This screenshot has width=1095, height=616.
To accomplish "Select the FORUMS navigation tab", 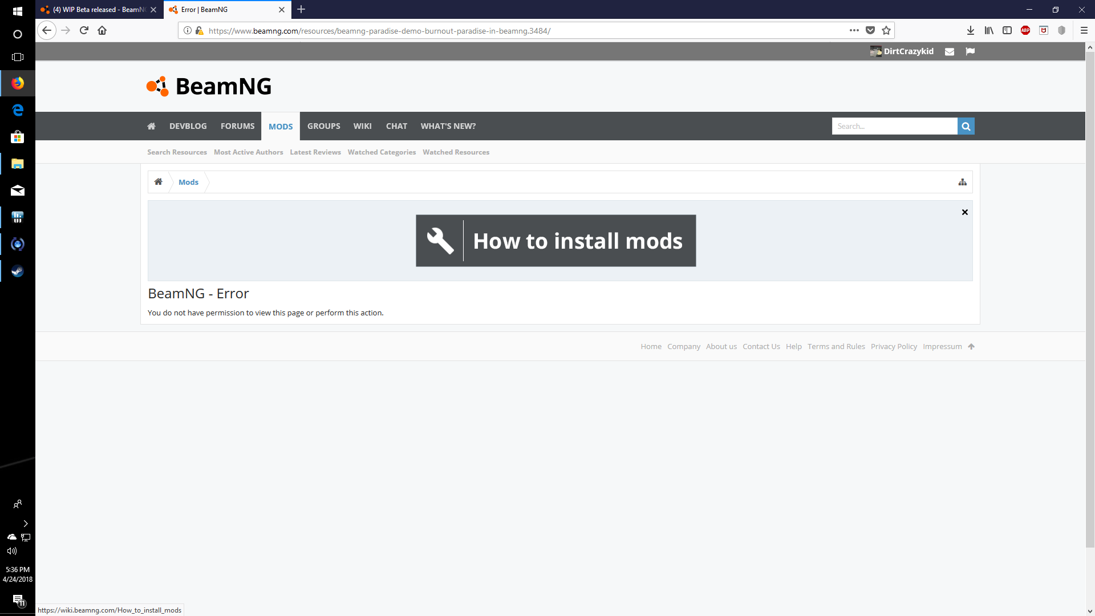I will 237,126.
